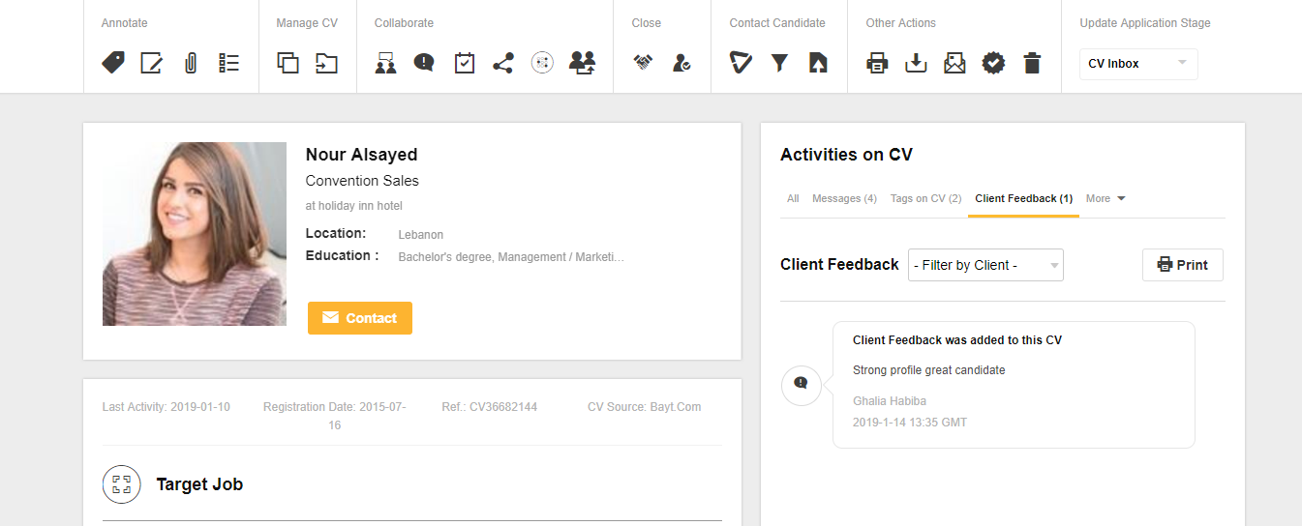Click the printer icon in Other Actions
1302x526 pixels.
(x=877, y=64)
